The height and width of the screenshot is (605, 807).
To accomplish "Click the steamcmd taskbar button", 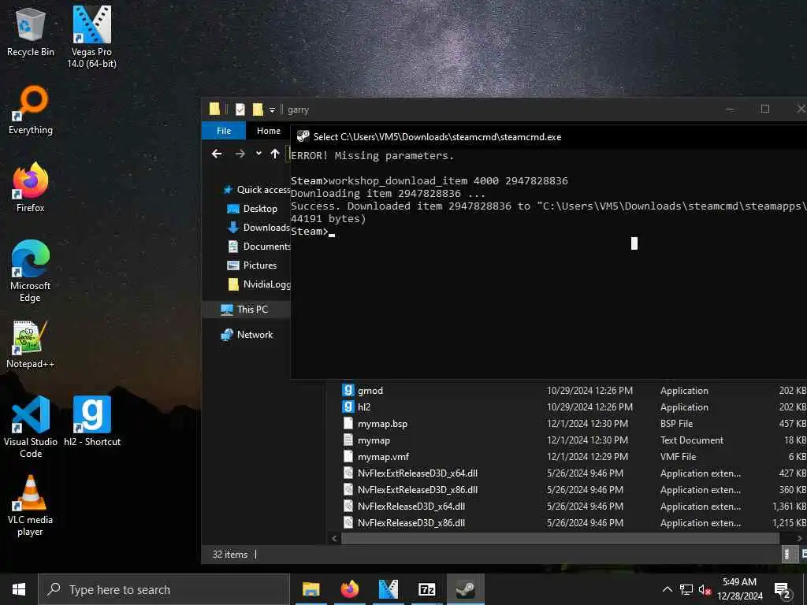I will pos(465,589).
